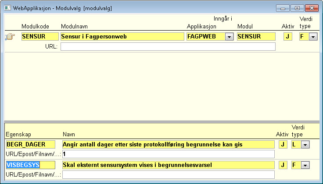Click the Inngår i header label
Screen dimensions: 323x184
pos(223,19)
